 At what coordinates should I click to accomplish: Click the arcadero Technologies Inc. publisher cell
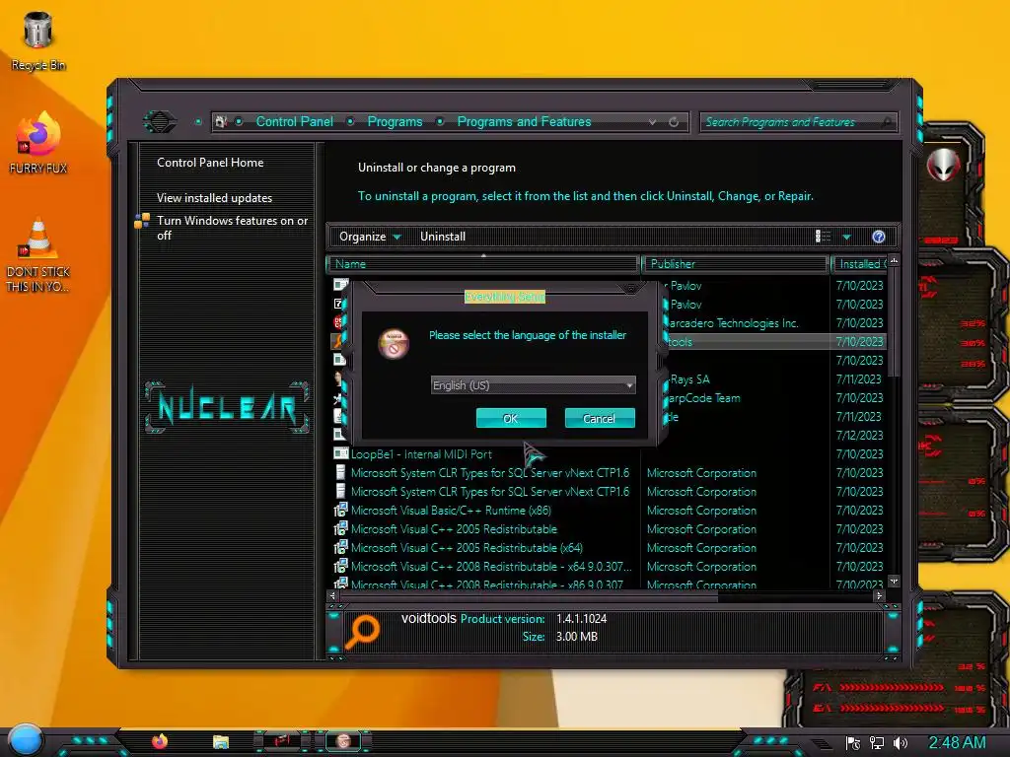click(734, 323)
